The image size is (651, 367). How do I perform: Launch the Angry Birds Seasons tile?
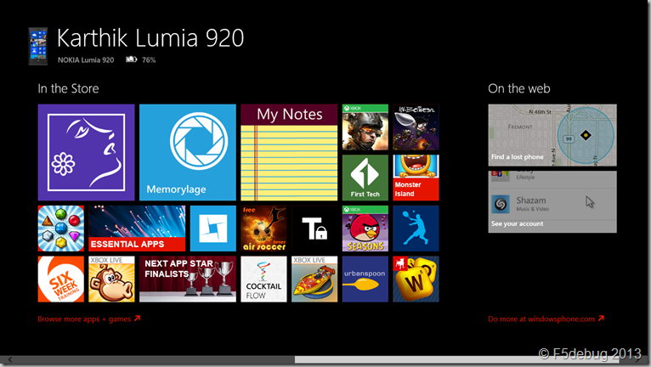coord(365,228)
